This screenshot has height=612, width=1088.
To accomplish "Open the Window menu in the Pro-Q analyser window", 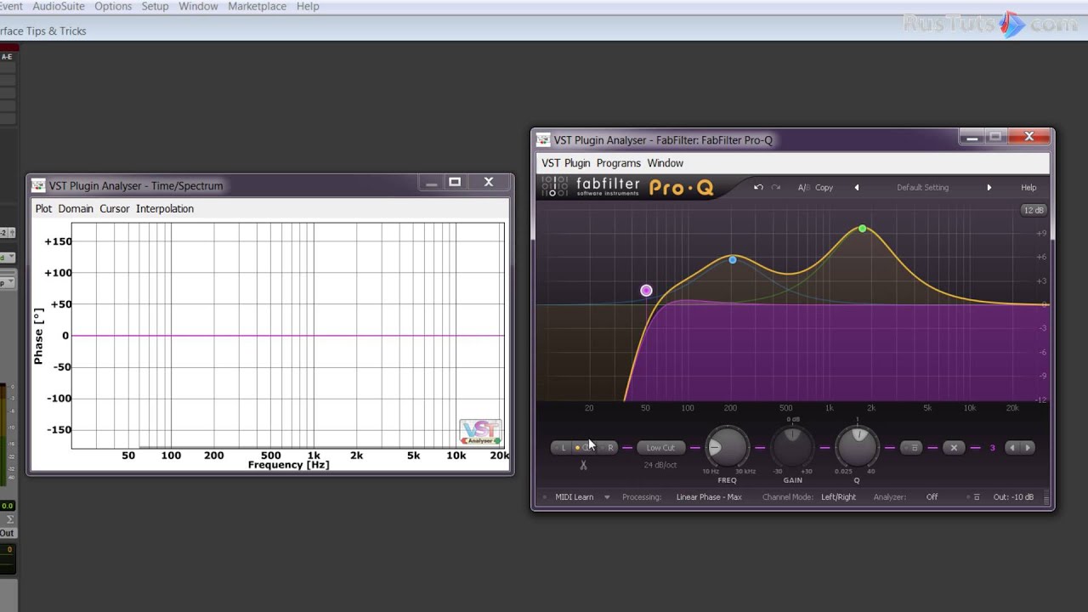I will tap(665, 163).
